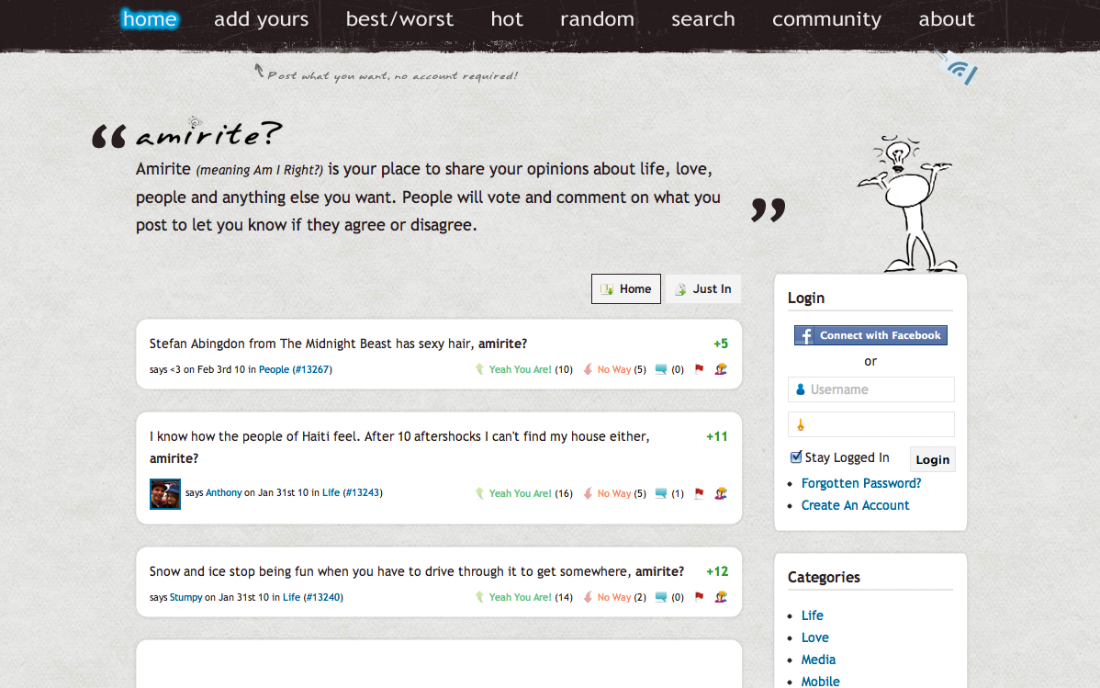Click the red flag on the Stefan Abingdon post
The height and width of the screenshot is (688, 1100).
point(699,369)
